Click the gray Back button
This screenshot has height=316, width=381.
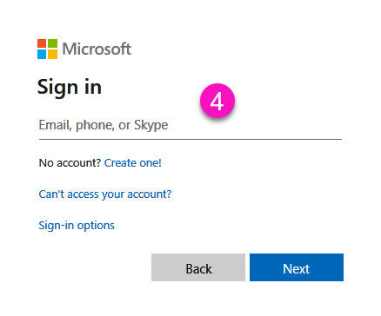click(198, 267)
